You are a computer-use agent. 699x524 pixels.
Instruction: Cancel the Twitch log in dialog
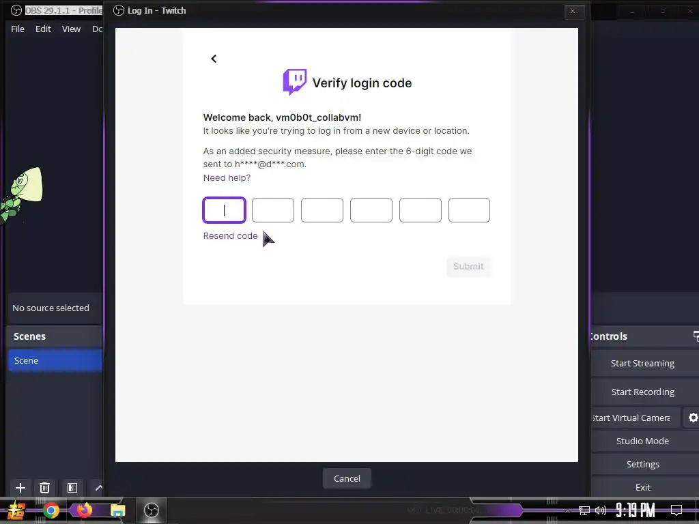tap(347, 478)
